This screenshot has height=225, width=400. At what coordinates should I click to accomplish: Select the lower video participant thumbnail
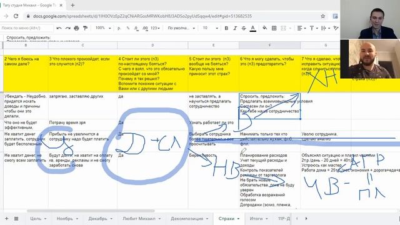pos(370,59)
